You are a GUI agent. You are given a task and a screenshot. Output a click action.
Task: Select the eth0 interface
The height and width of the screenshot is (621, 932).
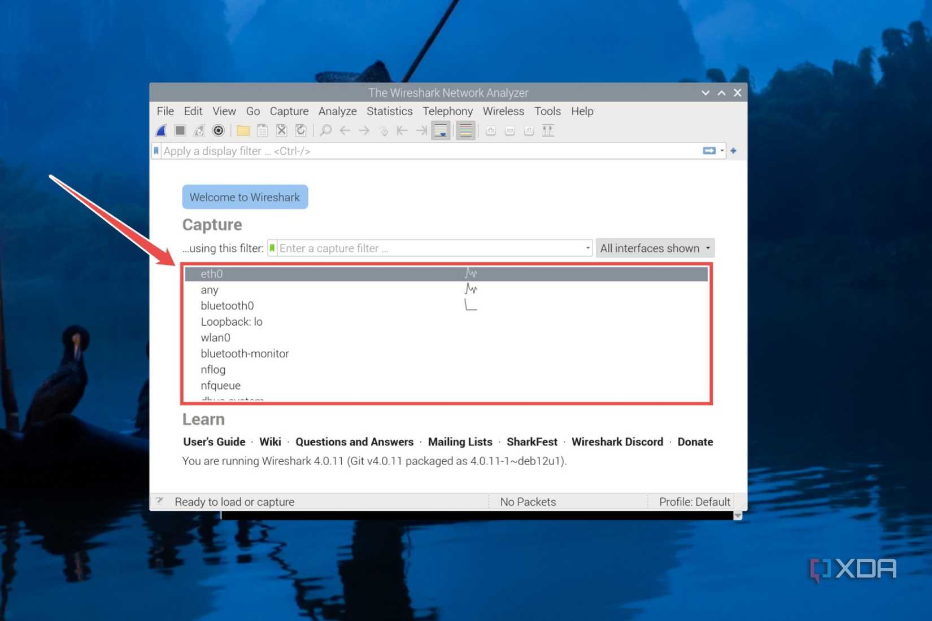click(x=446, y=274)
